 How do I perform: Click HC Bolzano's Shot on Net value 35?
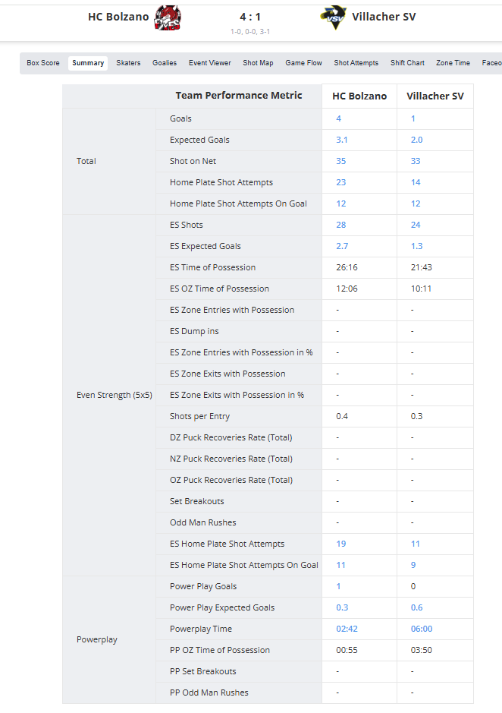(341, 161)
